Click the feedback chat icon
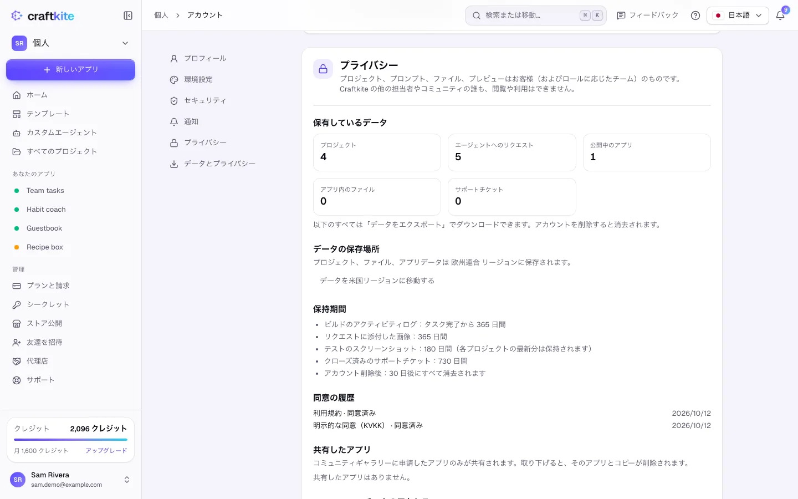This screenshot has height=499, width=798. point(621,16)
